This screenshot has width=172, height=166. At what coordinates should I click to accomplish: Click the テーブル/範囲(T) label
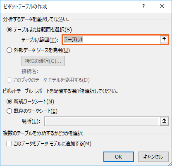tap(40, 40)
